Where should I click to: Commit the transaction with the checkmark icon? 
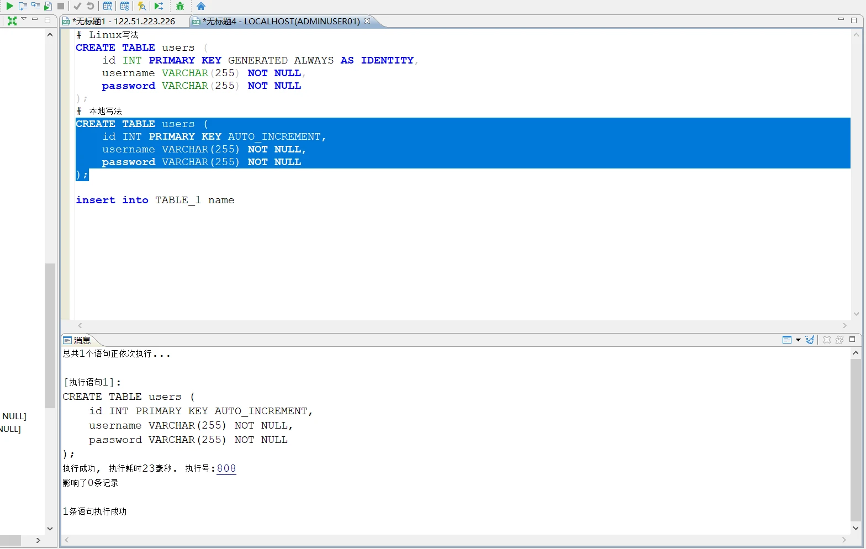click(x=77, y=6)
